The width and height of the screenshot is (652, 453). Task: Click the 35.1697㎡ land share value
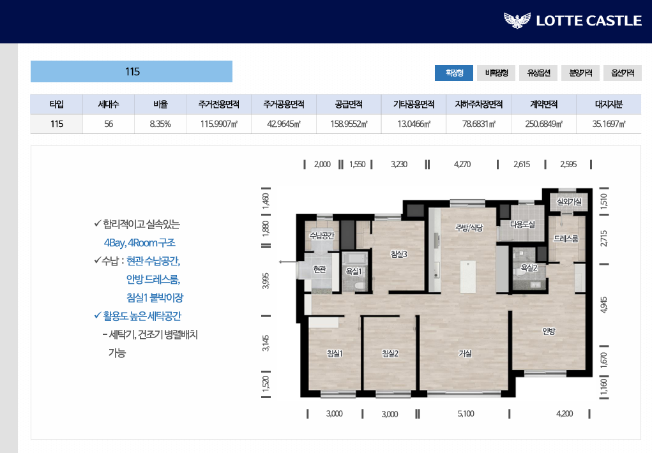609,124
